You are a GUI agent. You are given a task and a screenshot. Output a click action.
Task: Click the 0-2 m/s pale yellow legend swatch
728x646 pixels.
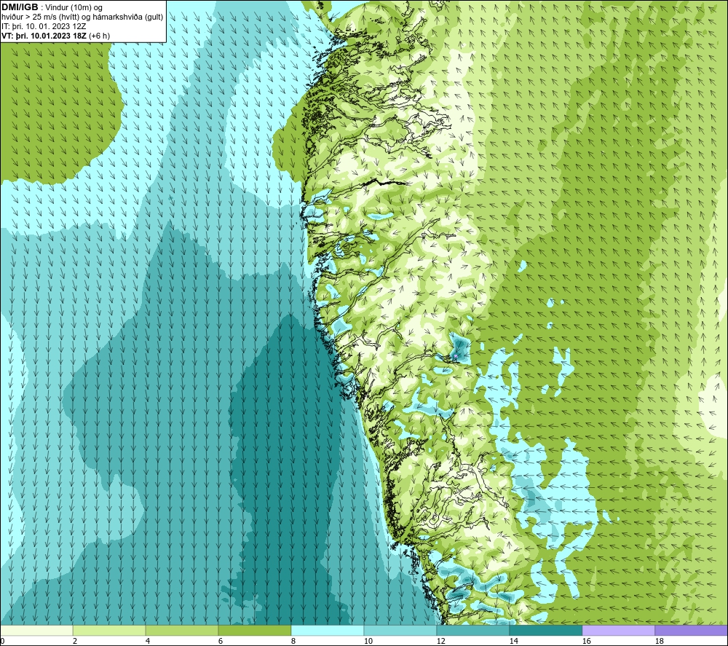click(36, 630)
